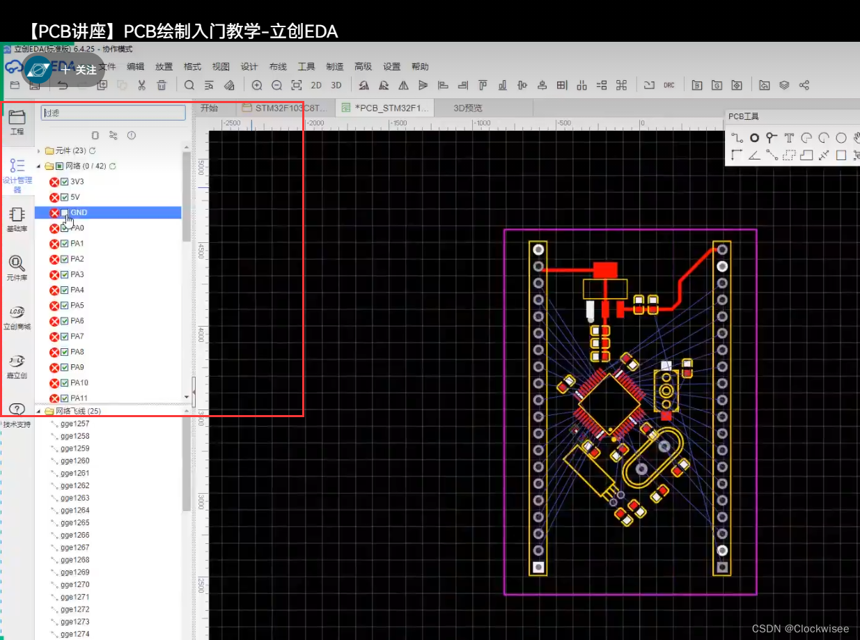Viewport: 860px width, 640px height.
Task: Toggle the PA9 net checkbox
Action: [65, 367]
